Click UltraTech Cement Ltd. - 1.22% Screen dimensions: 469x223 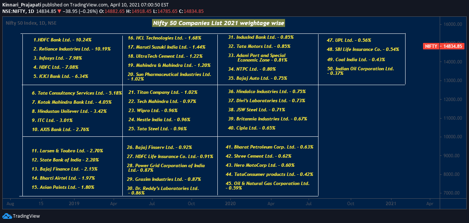tap(165, 56)
